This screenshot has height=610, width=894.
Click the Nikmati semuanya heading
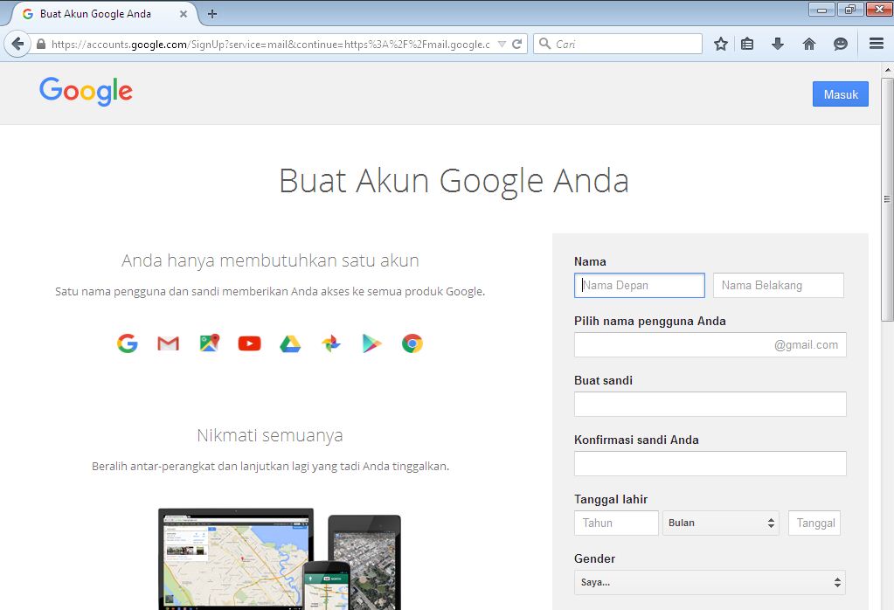270,435
